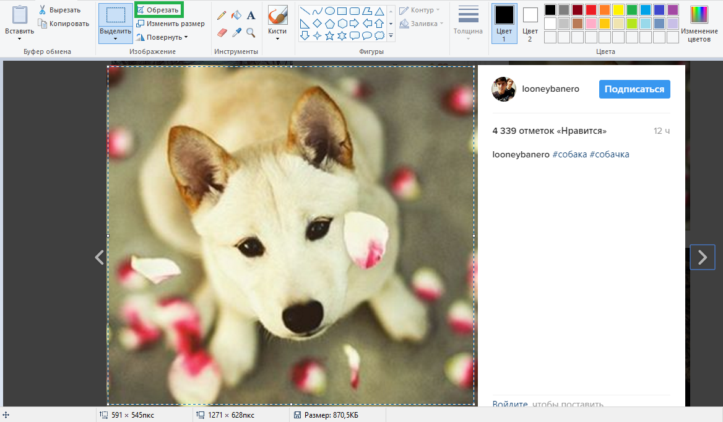Click Изменить размер resize button
Screen dimensions: 723x422
tap(170, 24)
